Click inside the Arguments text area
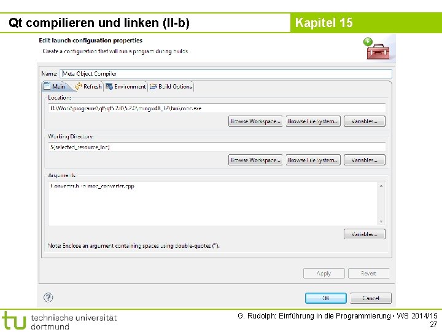The height and width of the screenshot is (332, 442). click(213, 204)
